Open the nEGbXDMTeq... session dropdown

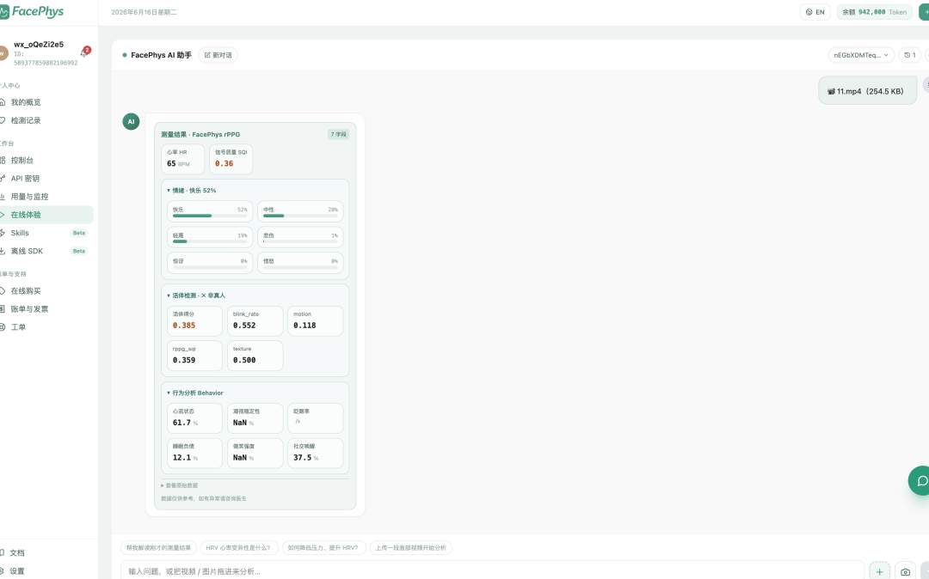pos(861,55)
